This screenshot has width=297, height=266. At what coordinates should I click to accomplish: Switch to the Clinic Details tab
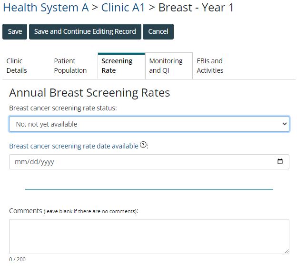[17, 66]
